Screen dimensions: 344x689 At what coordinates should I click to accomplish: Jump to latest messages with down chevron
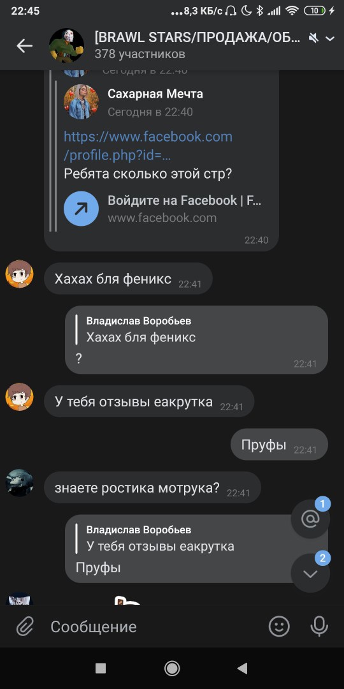(310, 574)
